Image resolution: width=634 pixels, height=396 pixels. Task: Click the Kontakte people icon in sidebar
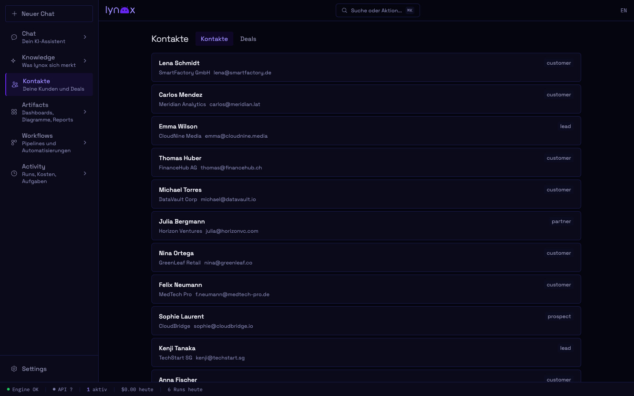15,84
